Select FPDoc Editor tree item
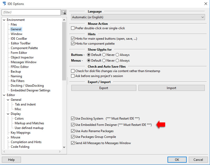The width and height of the screenshot is (210, 165). pyautogui.click(x=20, y=67)
